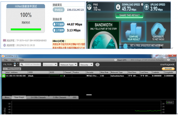Switch to the 5 GHz Channels tab
178x115 pixels.
[59, 97]
